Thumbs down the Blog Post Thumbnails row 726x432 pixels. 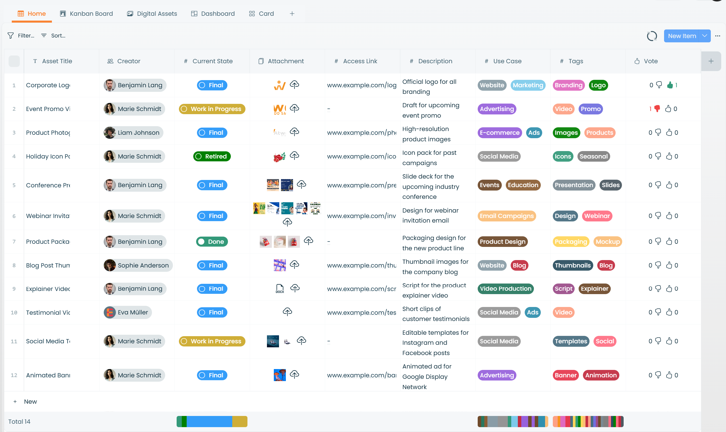658,265
